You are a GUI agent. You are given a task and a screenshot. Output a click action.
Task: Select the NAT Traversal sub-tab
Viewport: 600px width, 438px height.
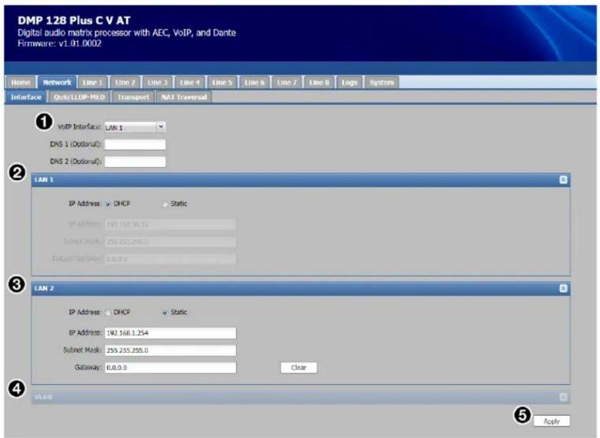(184, 97)
